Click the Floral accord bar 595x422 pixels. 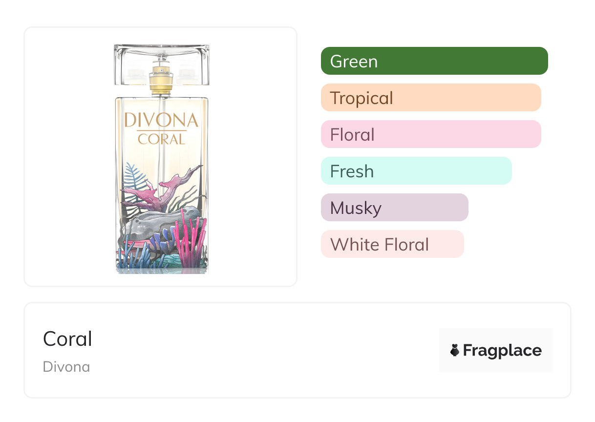[x=430, y=134]
